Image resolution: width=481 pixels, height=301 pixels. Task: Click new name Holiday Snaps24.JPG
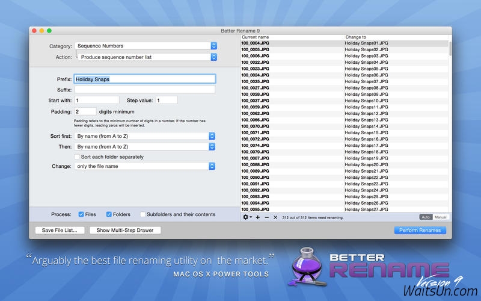(x=366, y=190)
